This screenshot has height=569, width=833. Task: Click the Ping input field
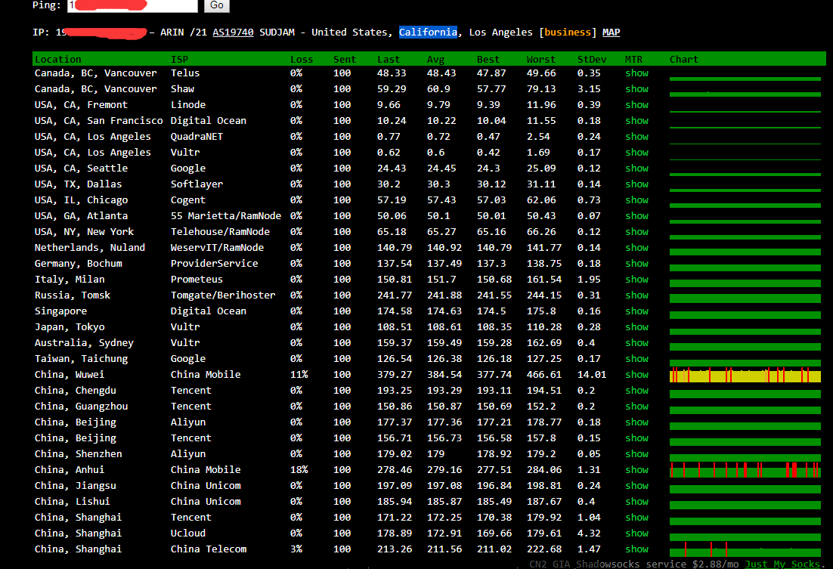(x=132, y=5)
